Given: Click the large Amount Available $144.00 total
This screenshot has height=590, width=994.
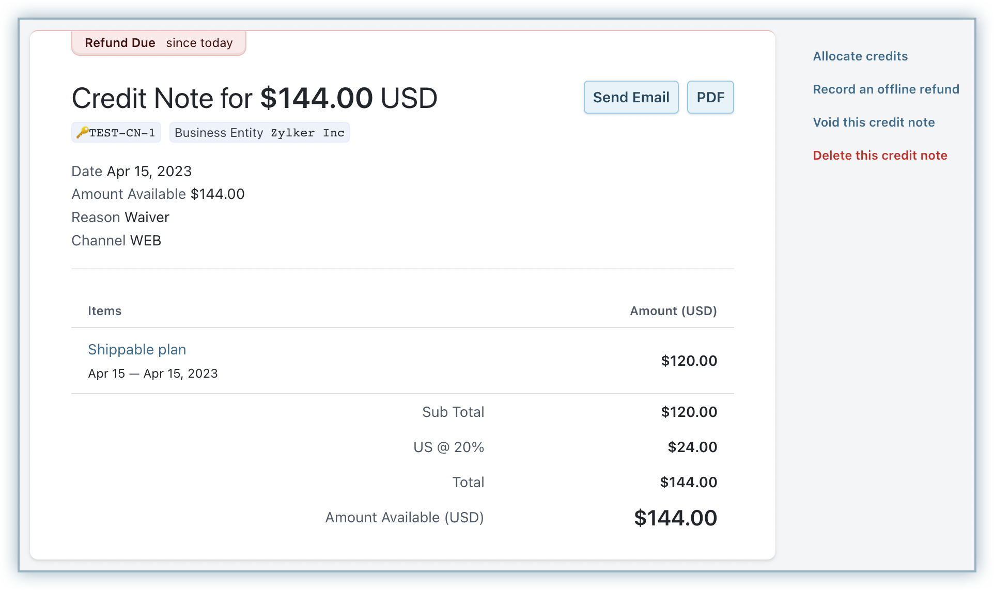Looking at the screenshot, I should (675, 518).
